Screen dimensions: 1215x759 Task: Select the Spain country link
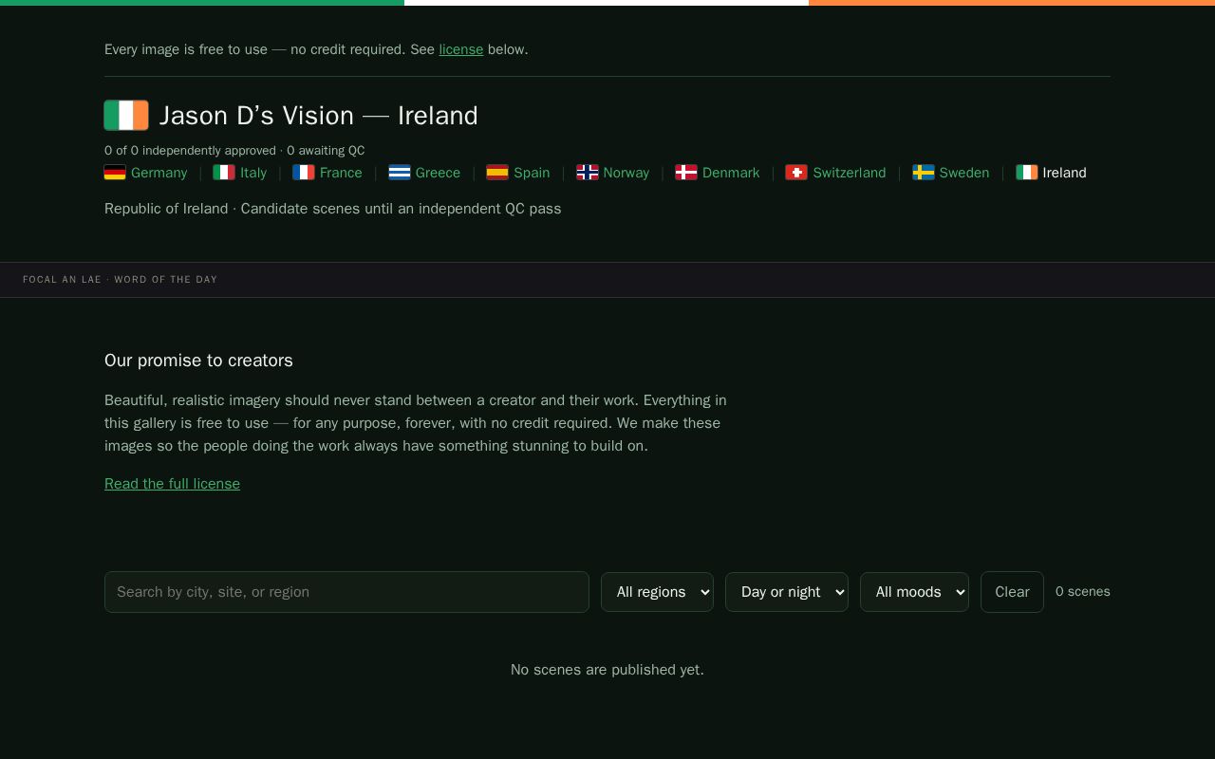pyautogui.click(x=532, y=173)
